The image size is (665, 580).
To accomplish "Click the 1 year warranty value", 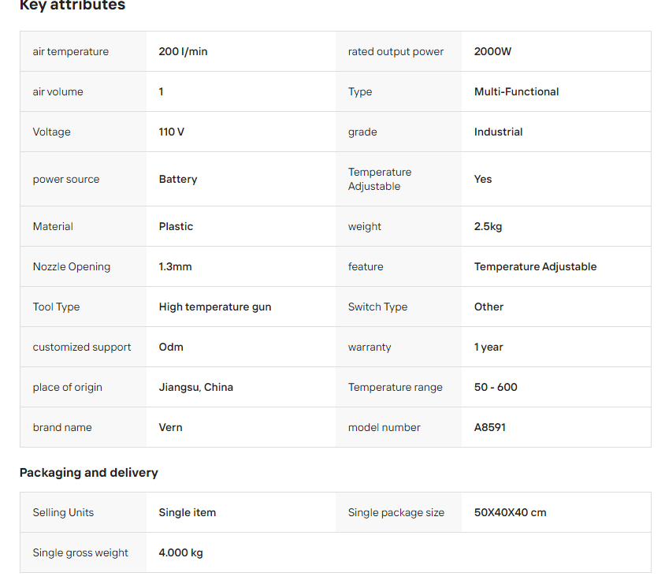I will pyautogui.click(x=489, y=347).
